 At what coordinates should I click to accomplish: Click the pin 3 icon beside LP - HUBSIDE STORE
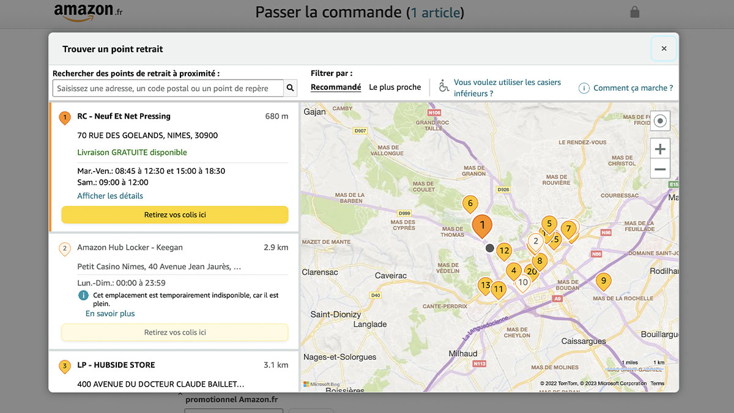64,366
